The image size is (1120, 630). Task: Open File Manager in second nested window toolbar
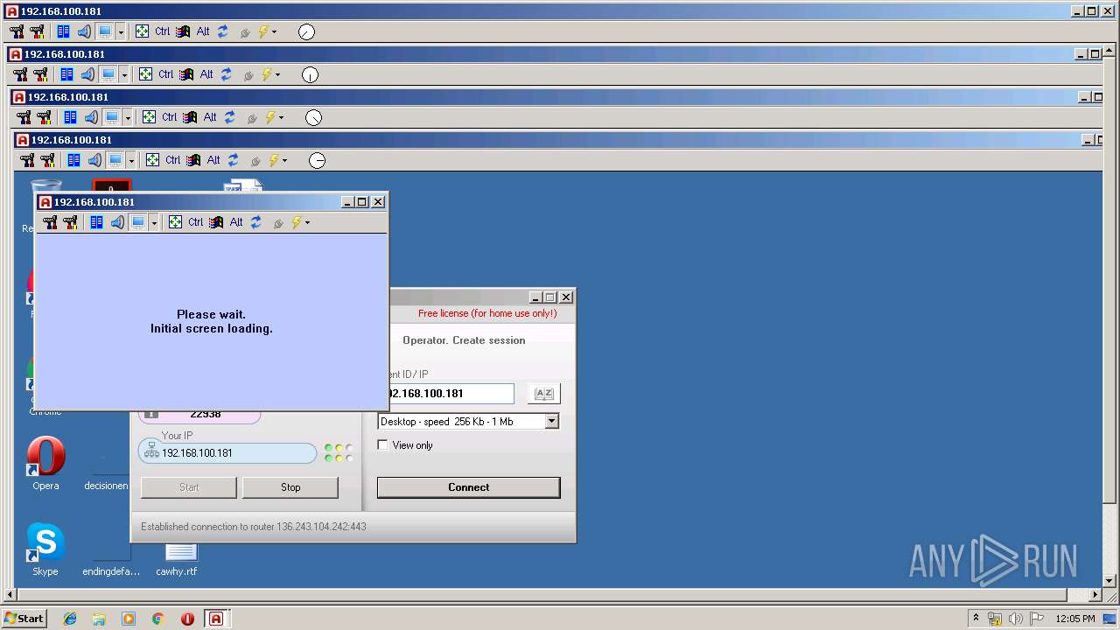coord(66,74)
